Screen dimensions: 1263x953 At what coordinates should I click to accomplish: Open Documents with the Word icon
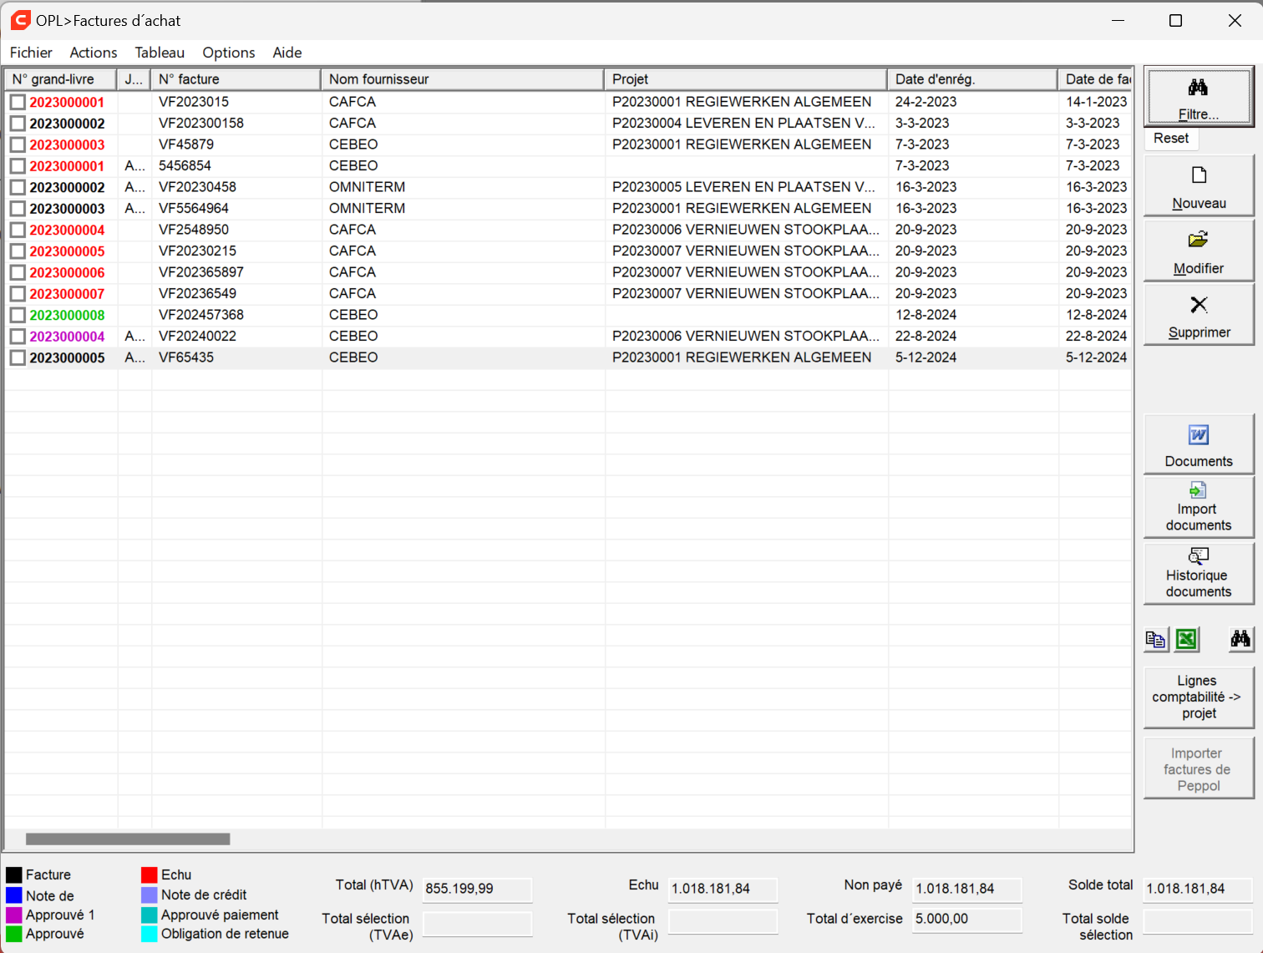1198,445
